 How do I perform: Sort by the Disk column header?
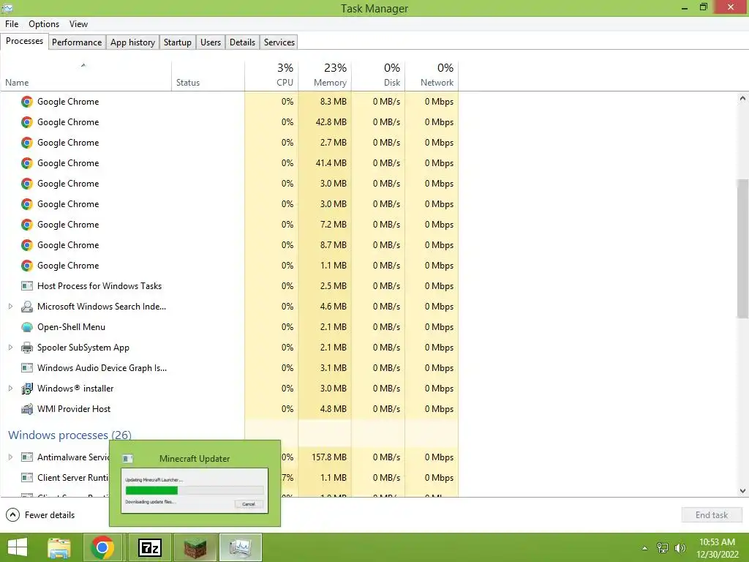[x=378, y=76]
